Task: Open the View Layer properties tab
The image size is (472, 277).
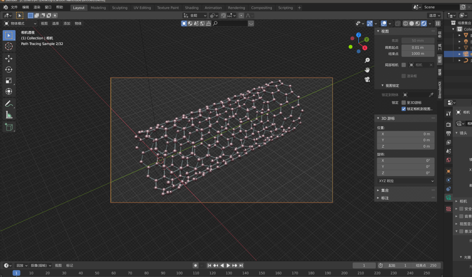Action: (448, 142)
